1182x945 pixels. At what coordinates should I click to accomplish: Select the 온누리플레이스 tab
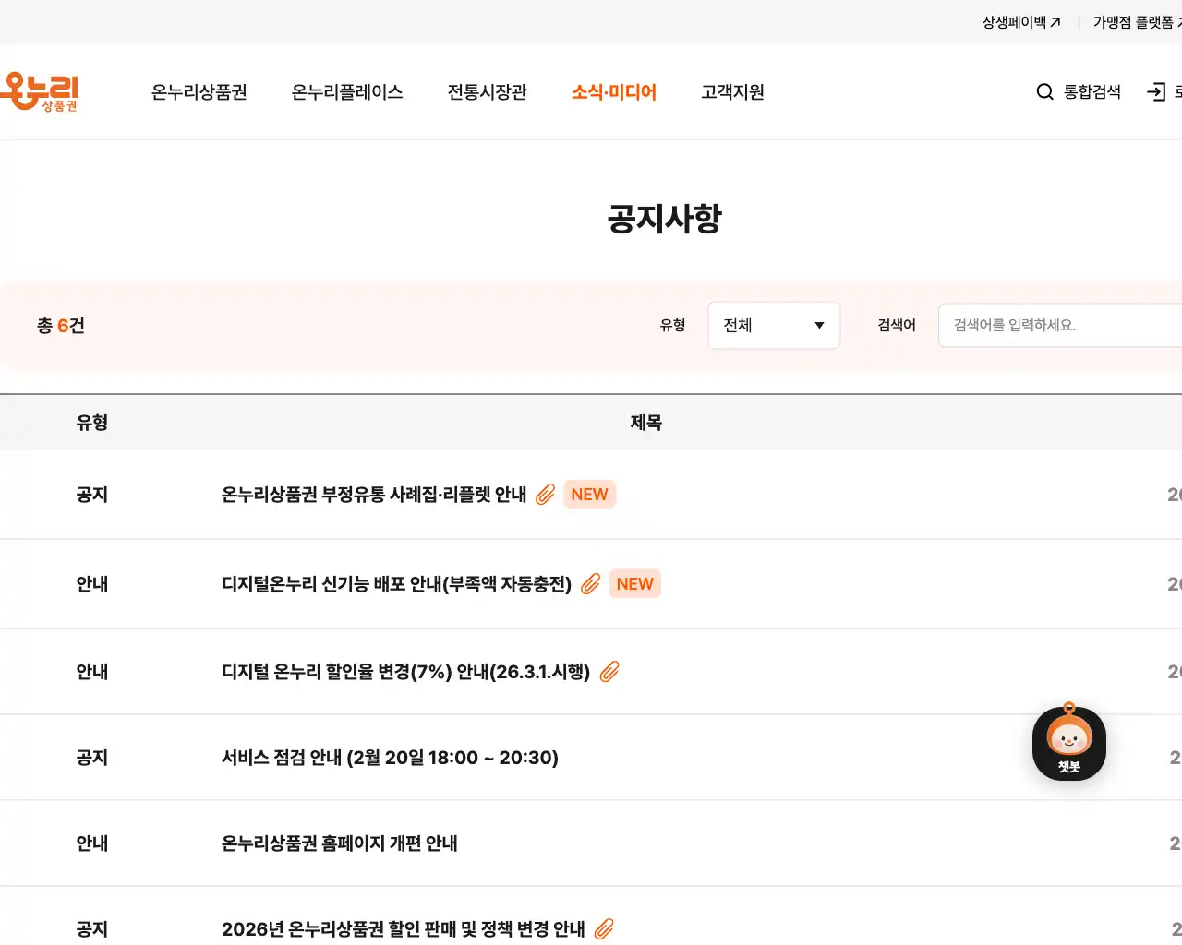pos(346,91)
